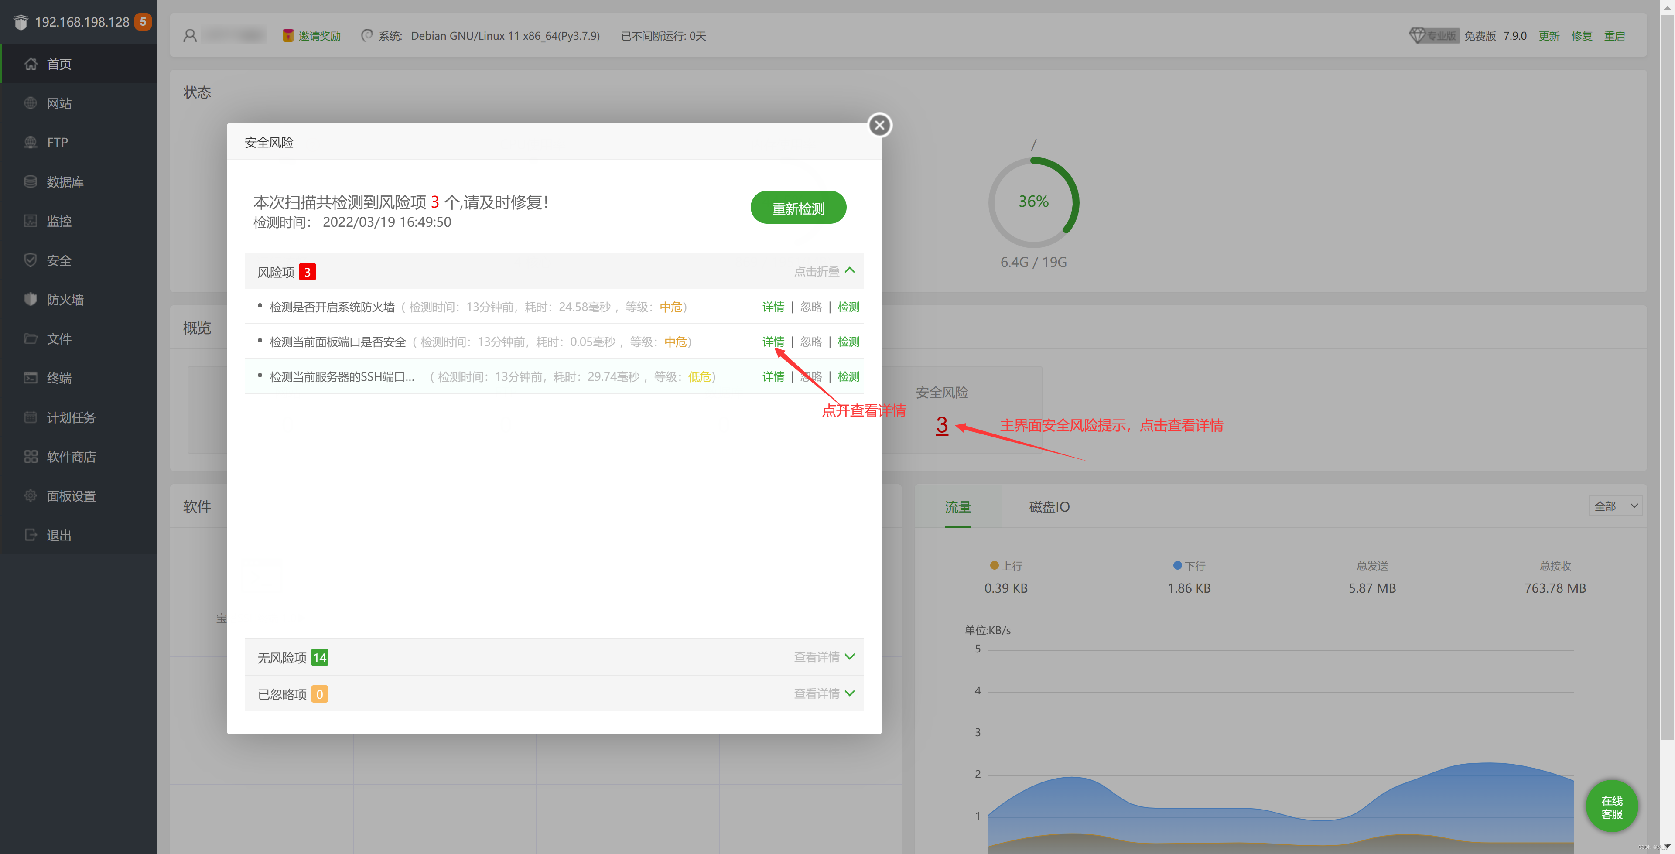Click the 更新 link in header

pyautogui.click(x=1549, y=36)
